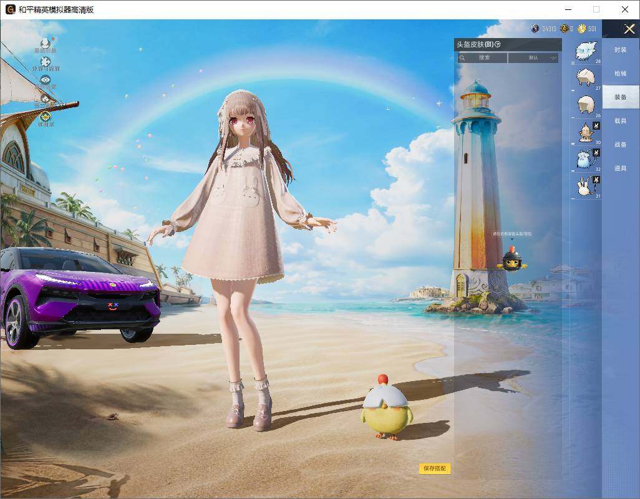This screenshot has height=499, width=640.
Task: Click the help question mark beside 头盔皮肤
Action: click(x=498, y=44)
